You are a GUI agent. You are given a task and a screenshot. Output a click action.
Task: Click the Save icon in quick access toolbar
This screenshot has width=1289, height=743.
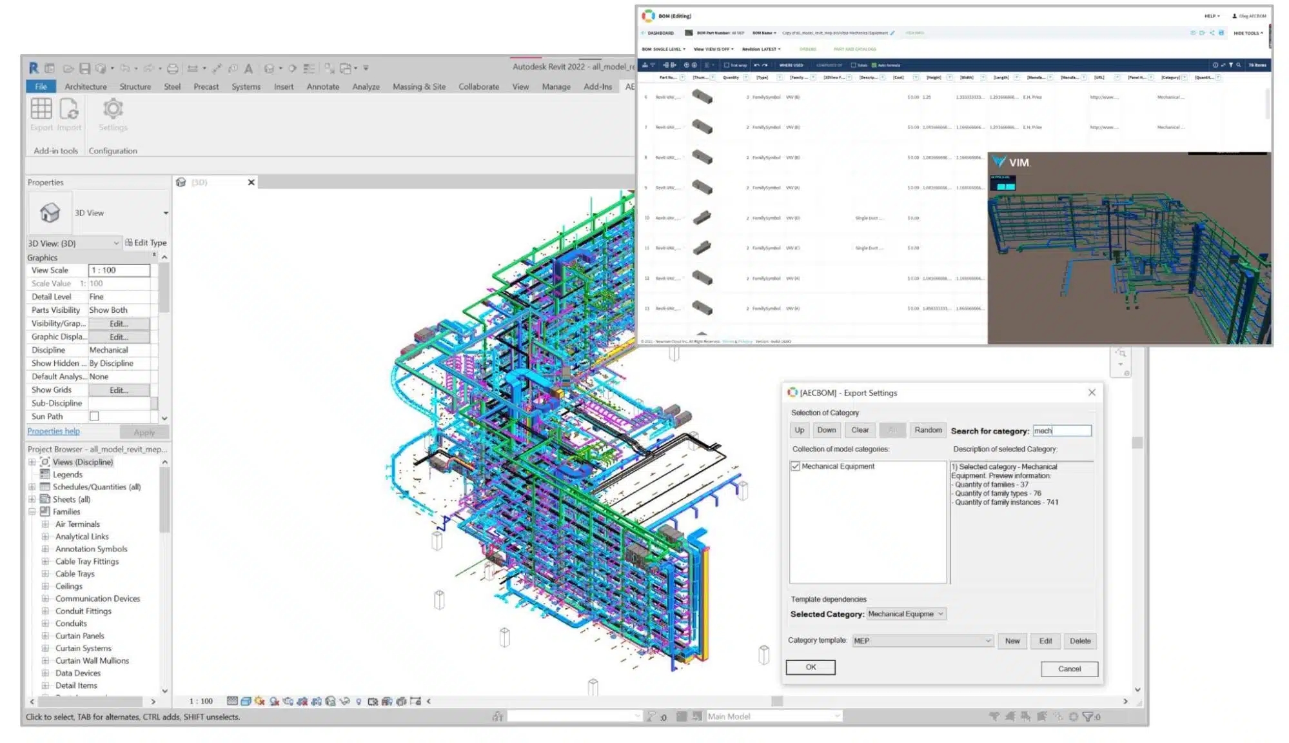coord(84,68)
